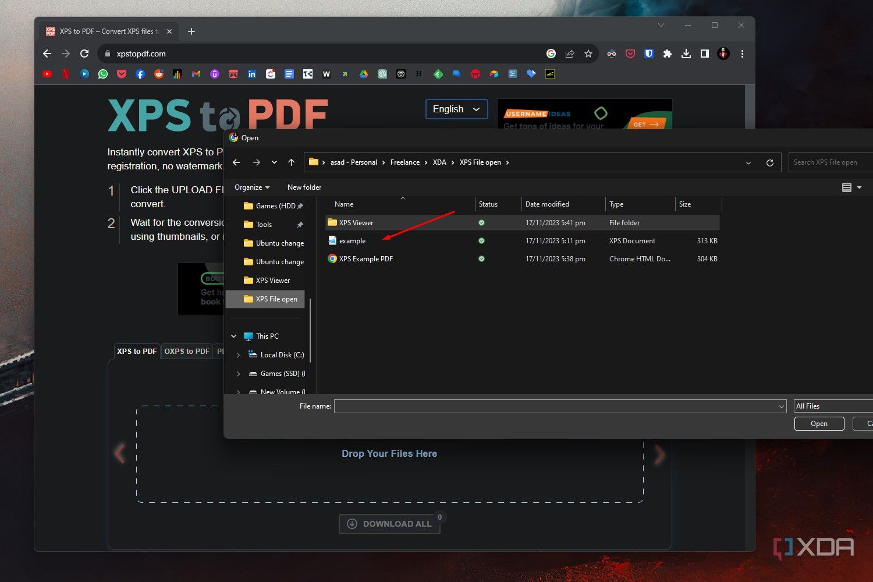This screenshot has height=582, width=873.
Task: Refresh the folder view in Open dialog
Action: point(770,163)
